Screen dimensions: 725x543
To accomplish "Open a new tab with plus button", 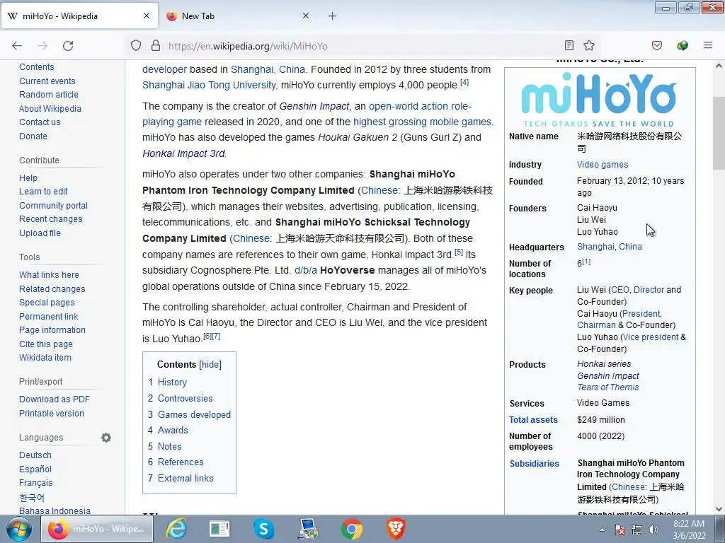I will click(x=333, y=16).
